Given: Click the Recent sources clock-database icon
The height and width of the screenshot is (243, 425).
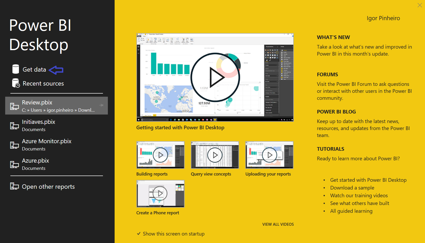Looking at the screenshot, I should tap(16, 83).
